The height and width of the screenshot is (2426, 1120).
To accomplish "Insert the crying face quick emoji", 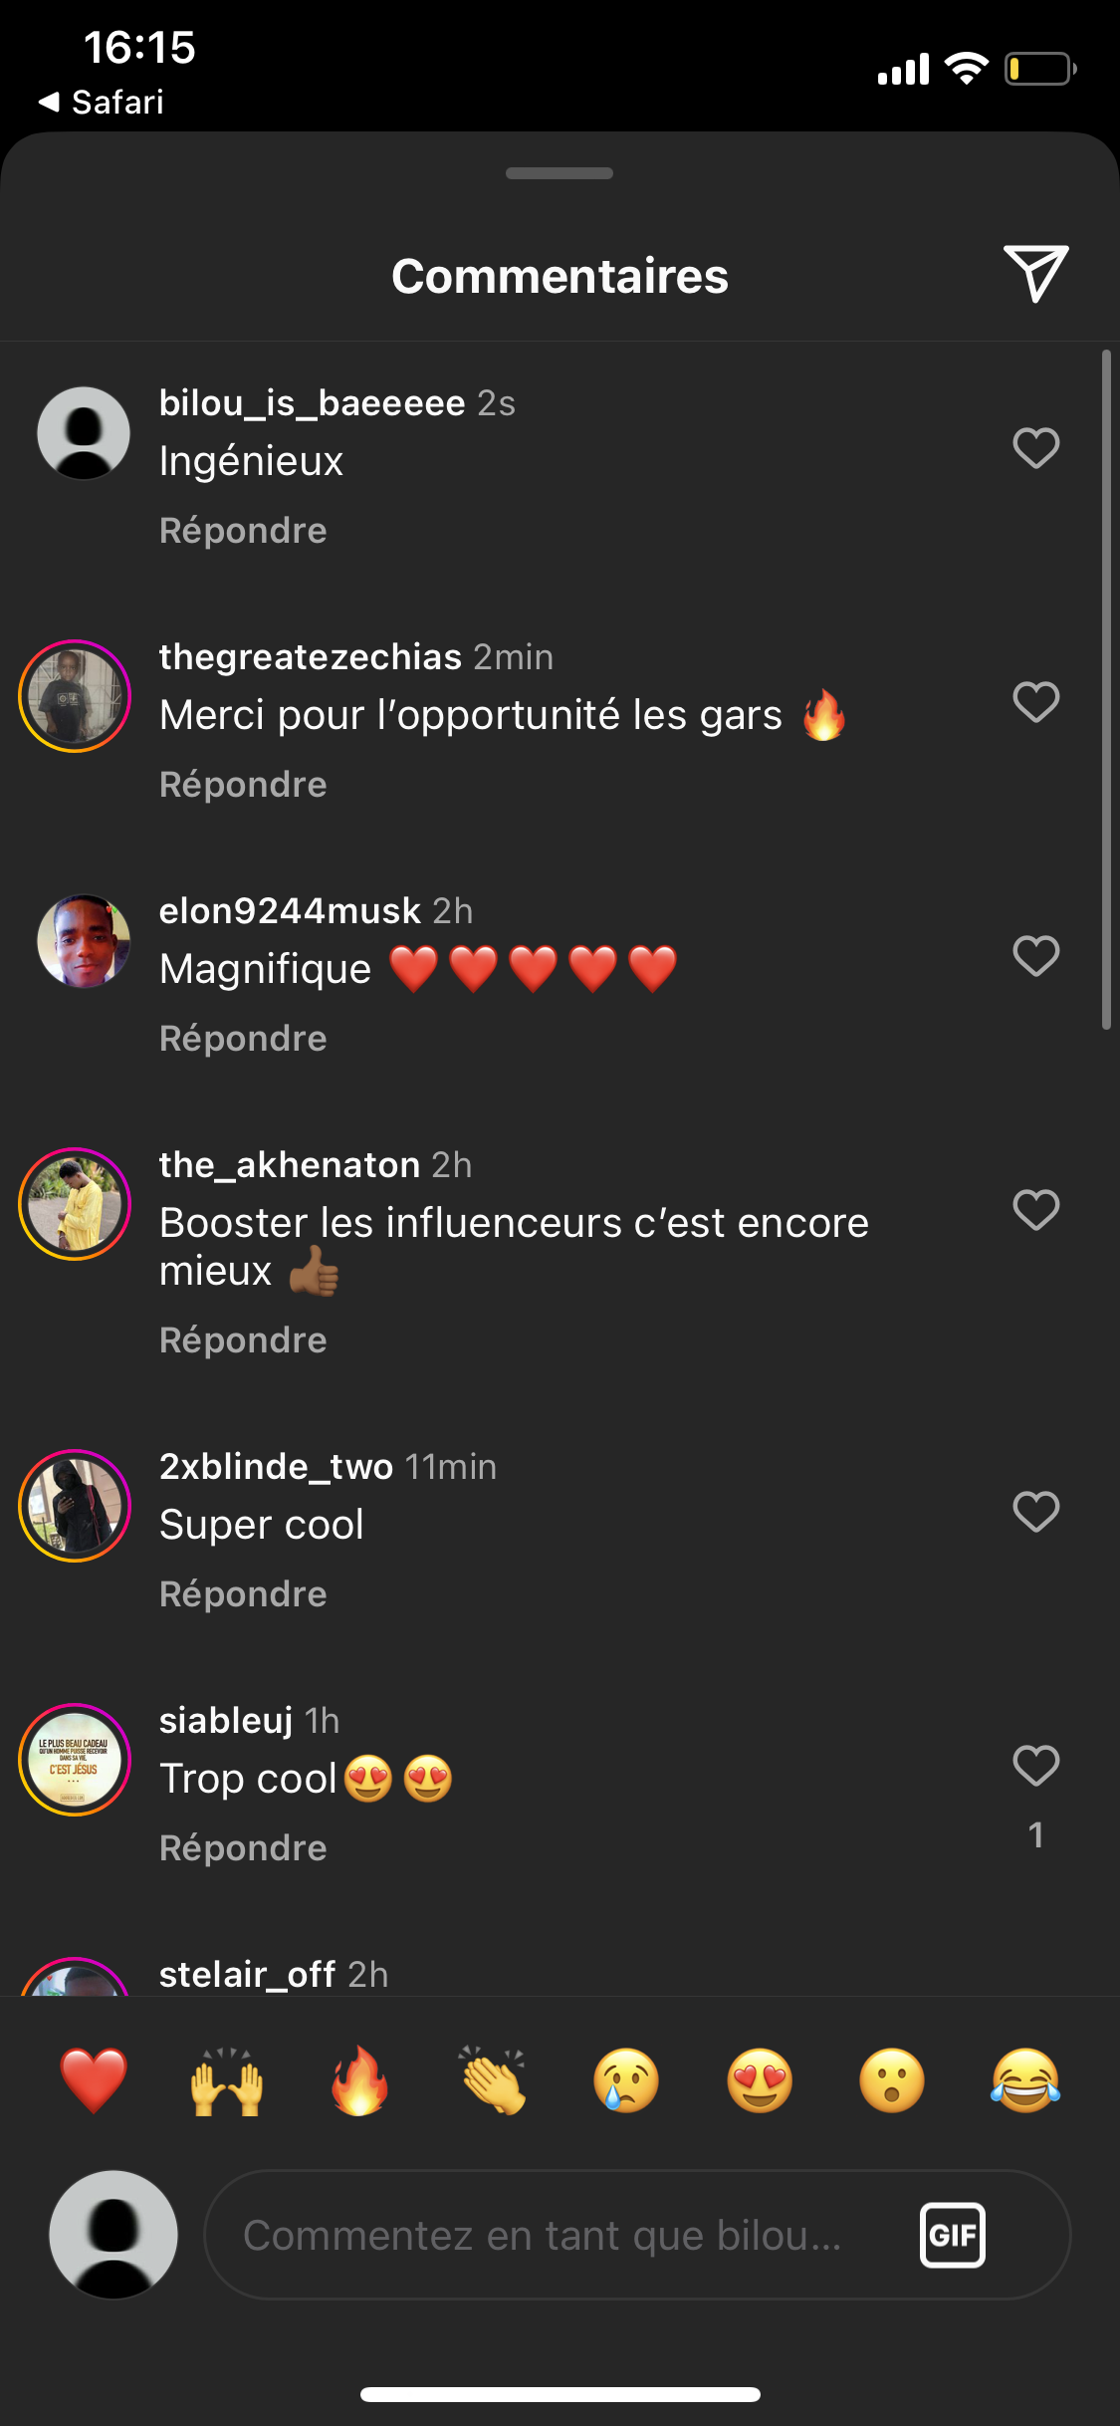I will pos(626,2080).
